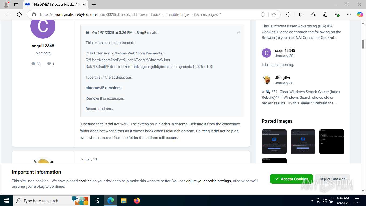Open adjust your cookie settings link

point(209,181)
